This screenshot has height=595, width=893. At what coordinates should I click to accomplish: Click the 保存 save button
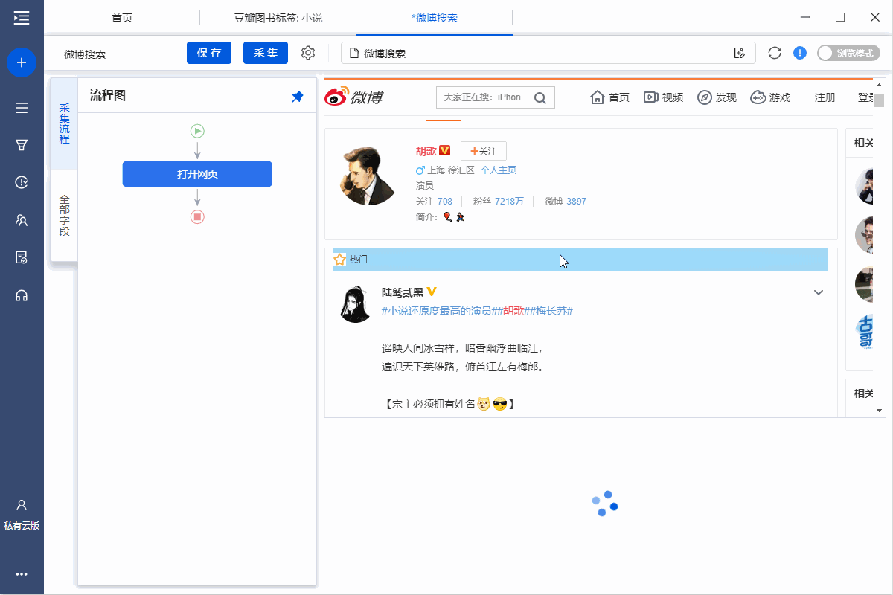(209, 53)
